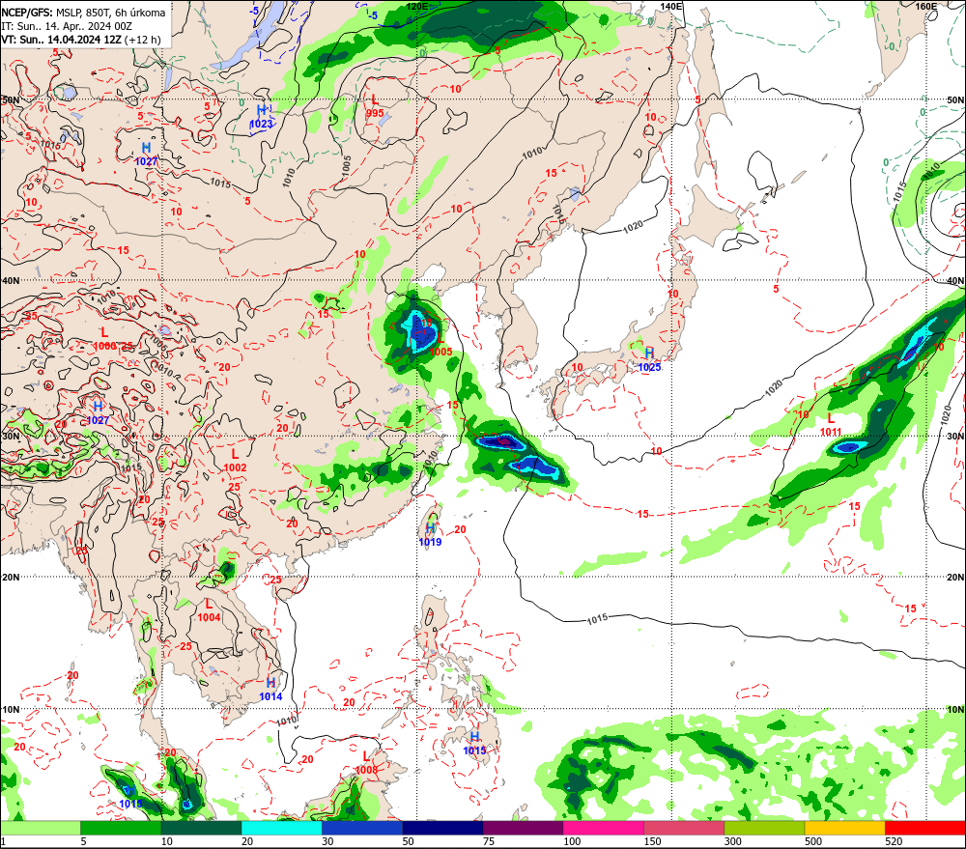Click the H 1019 high over Taiwan

tap(430, 535)
